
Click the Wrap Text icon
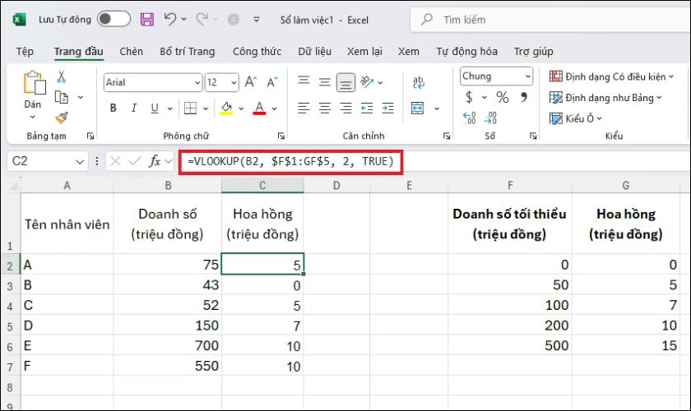point(418,82)
